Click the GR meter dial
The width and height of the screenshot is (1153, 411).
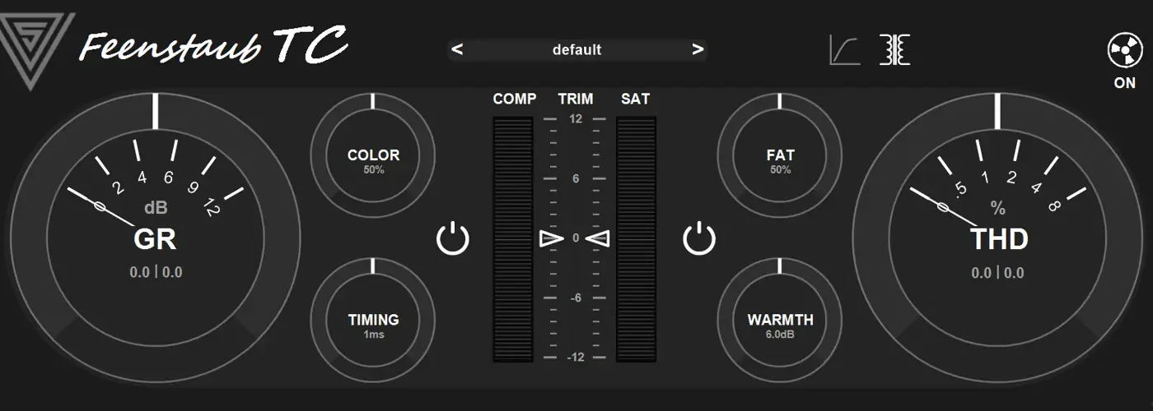tap(155, 238)
